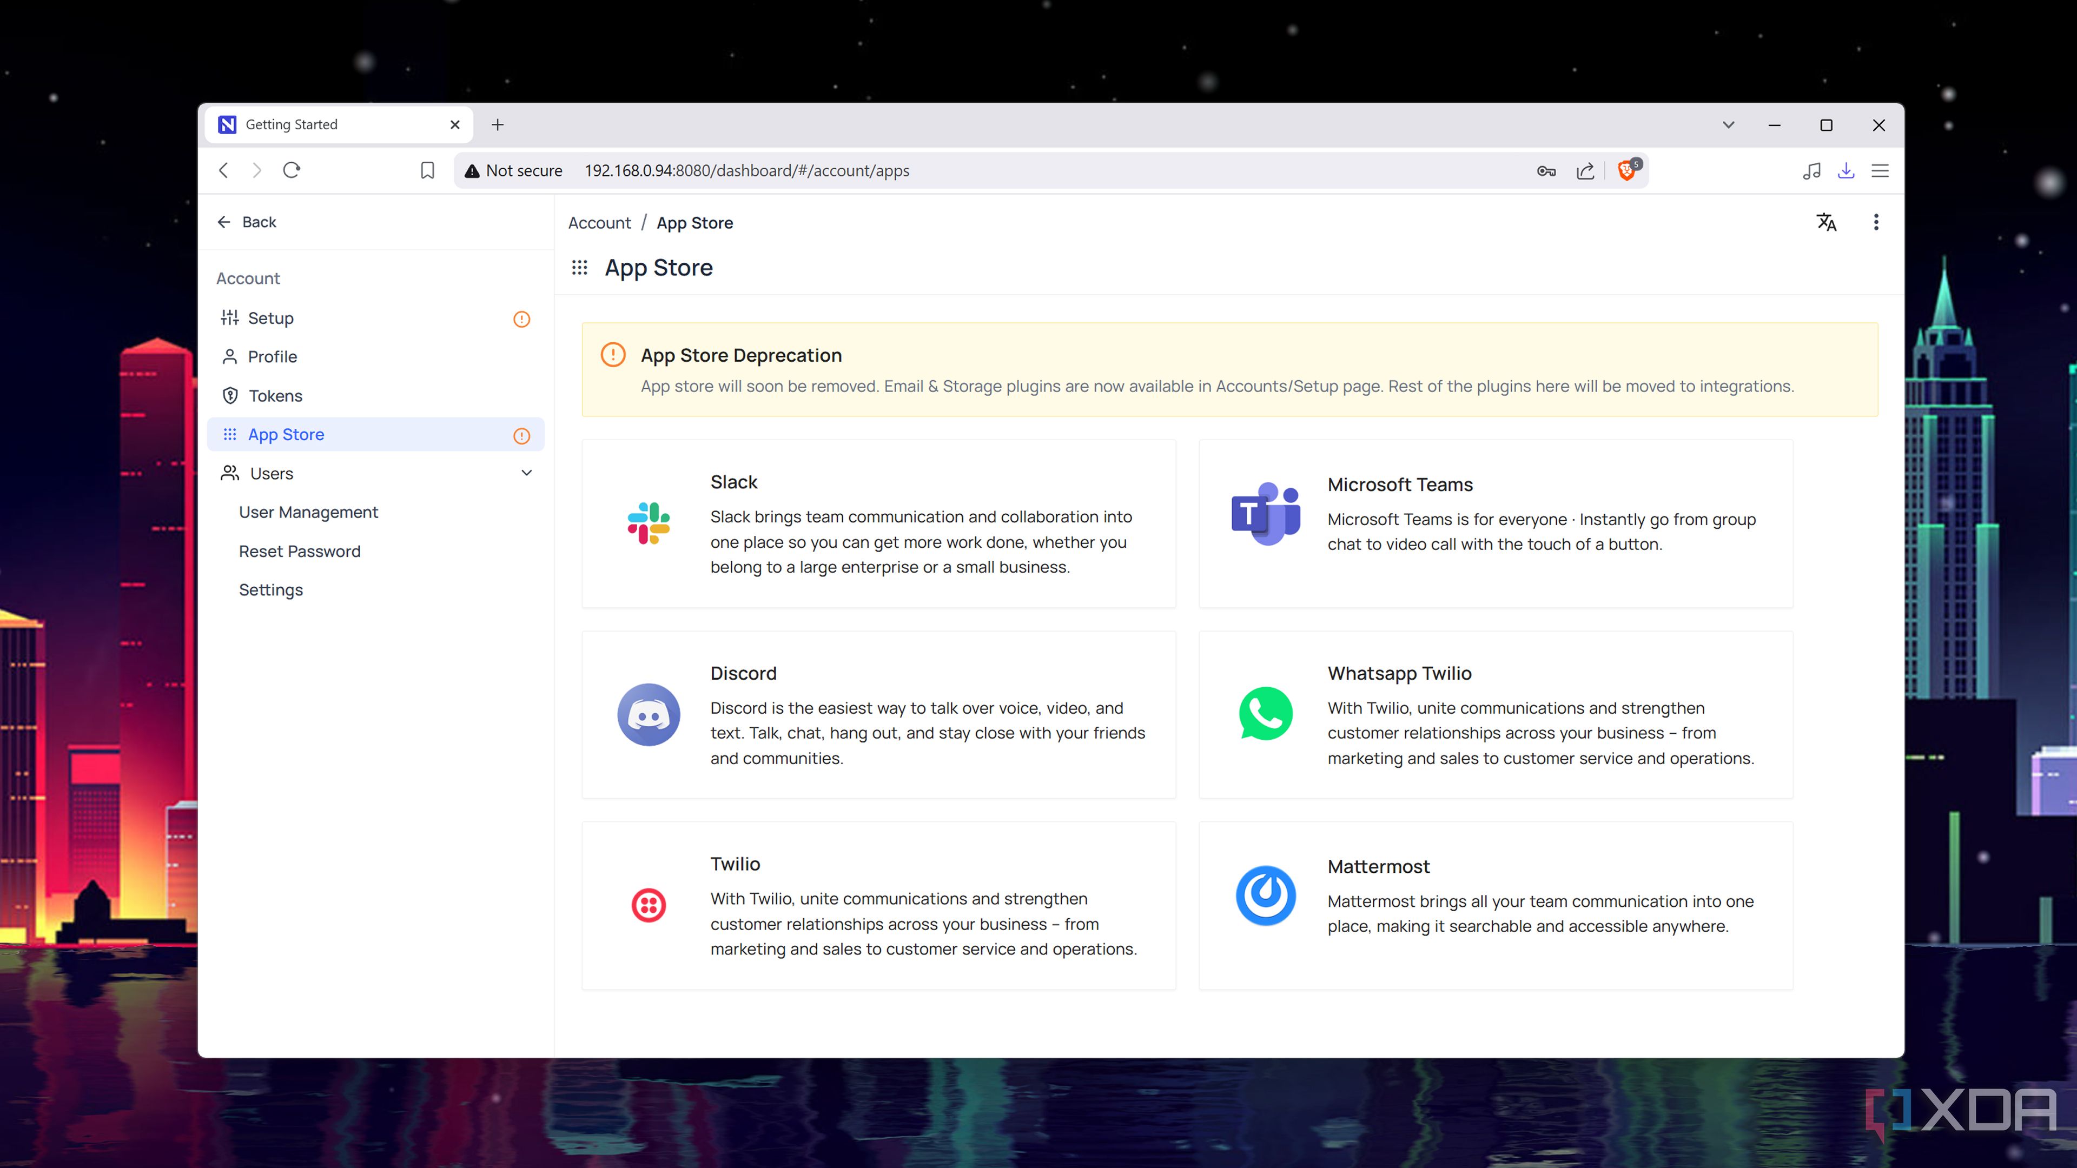
Task: Open Users in the sidebar
Action: (x=376, y=473)
